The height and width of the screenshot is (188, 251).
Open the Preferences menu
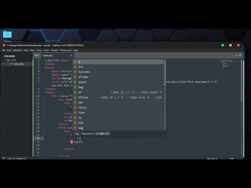coord(65,51)
